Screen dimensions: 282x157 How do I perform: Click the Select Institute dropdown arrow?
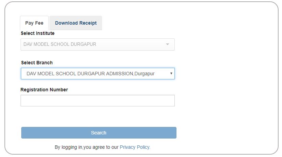click(x=168, y=44)
